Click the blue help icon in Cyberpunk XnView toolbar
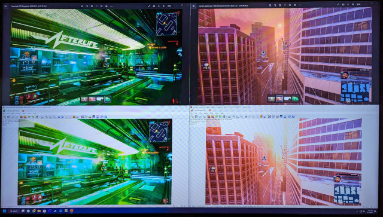383x217 pixels. (x=106, y=117)
